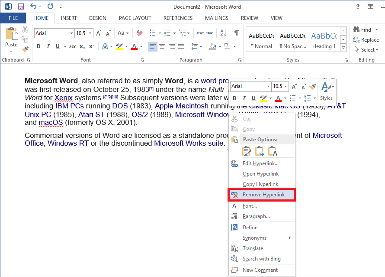Open Ribbon Display Options

pyautogui.click(x=370, y=7)
